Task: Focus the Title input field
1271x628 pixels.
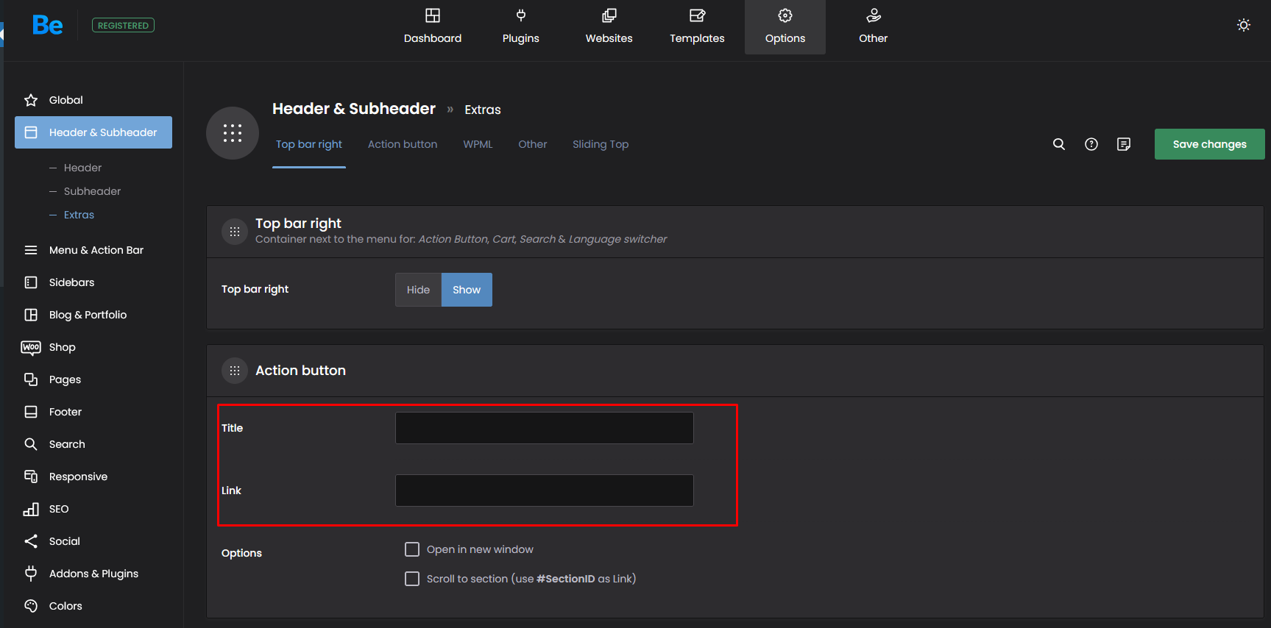Action: (x=545, y=428)
